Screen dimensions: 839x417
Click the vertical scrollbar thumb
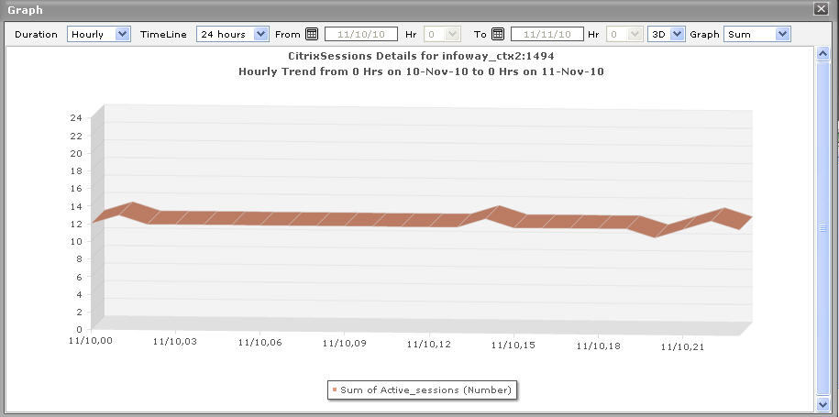coord(822,228)
